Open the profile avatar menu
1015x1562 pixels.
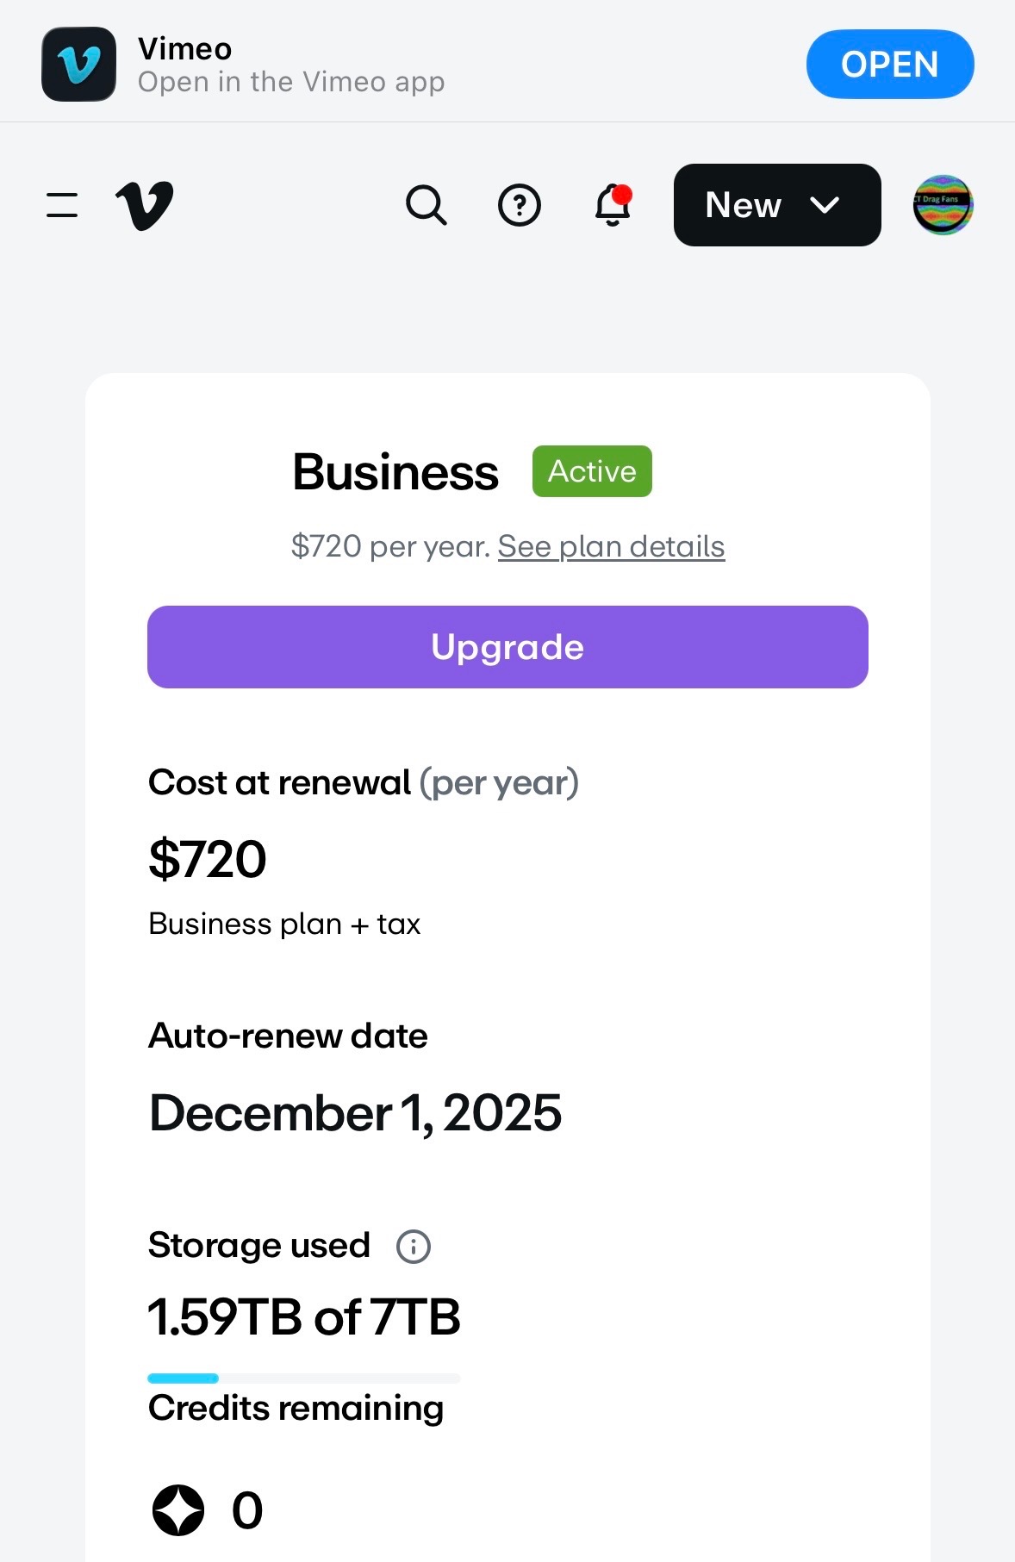click(943, 205)
